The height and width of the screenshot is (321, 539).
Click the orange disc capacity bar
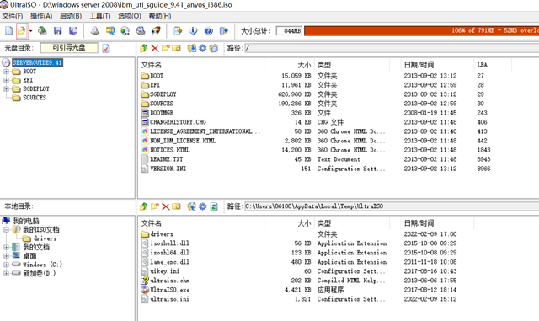(x=421, y=31)
